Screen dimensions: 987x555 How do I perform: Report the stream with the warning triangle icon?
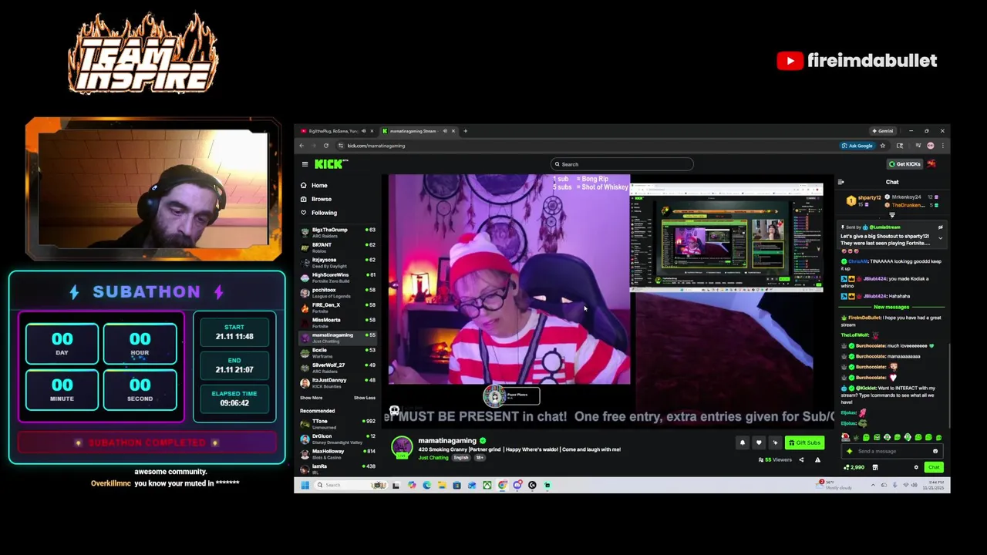[x=817, y=460]
